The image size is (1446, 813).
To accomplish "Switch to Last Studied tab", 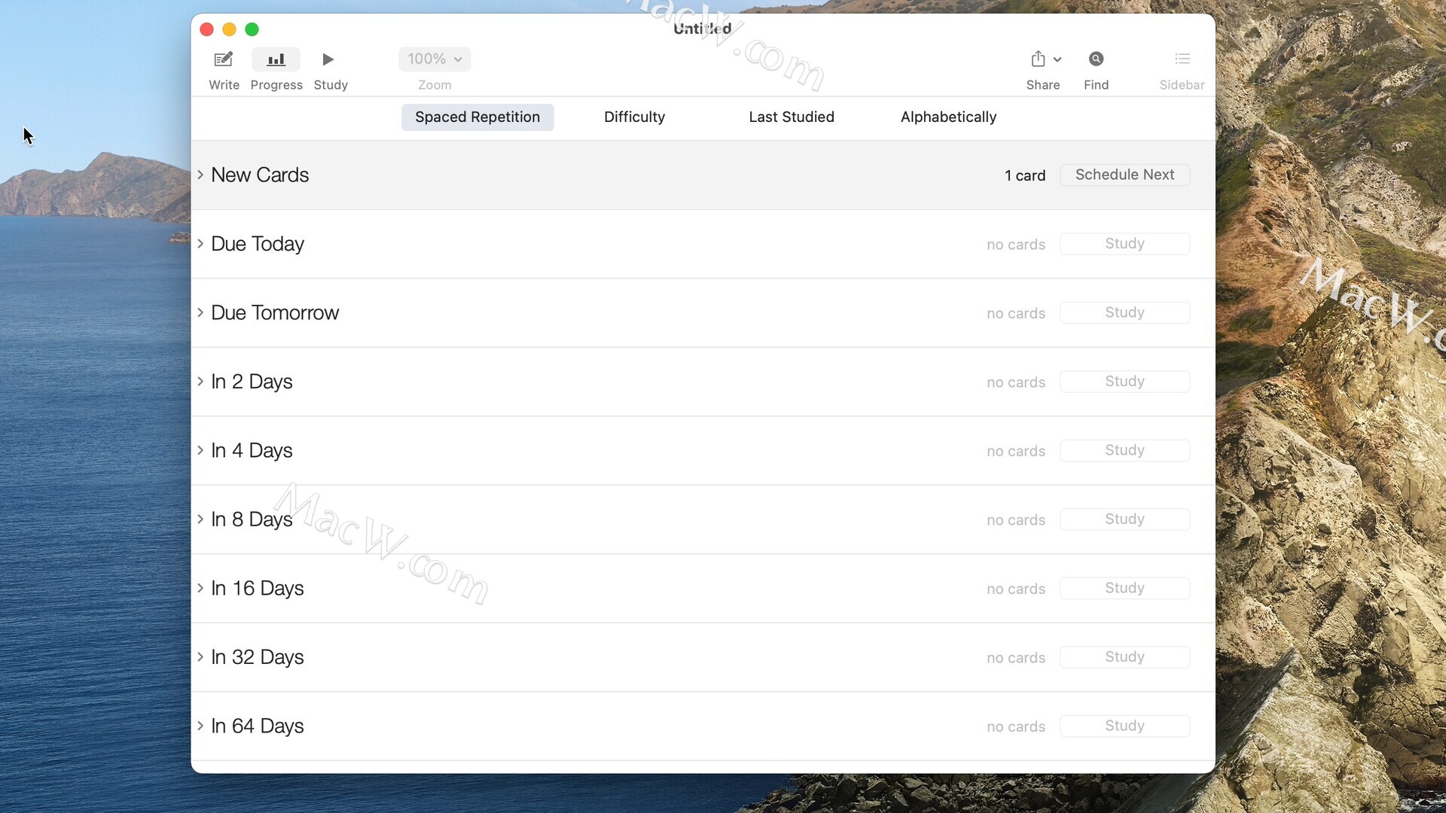I will tap(792, 117).
